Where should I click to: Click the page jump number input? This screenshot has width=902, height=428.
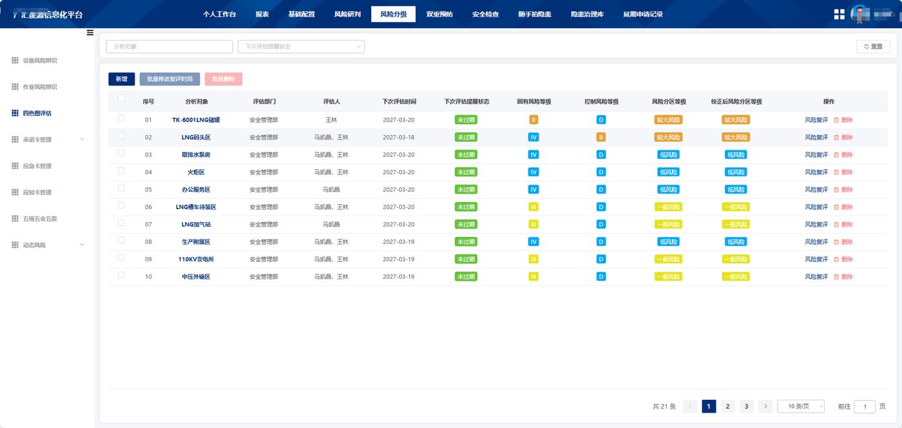click(865, 406)
